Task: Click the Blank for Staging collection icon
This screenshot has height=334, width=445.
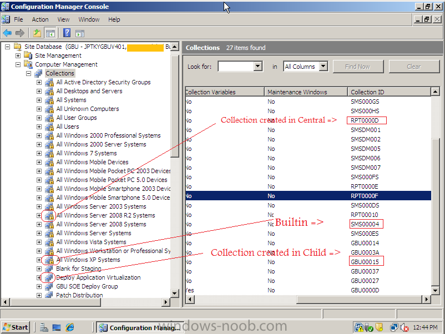Action: (49, 269)
